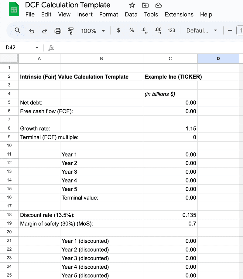
Task: Expand the Default font dropdown
Action: click(x=202, y=30)
